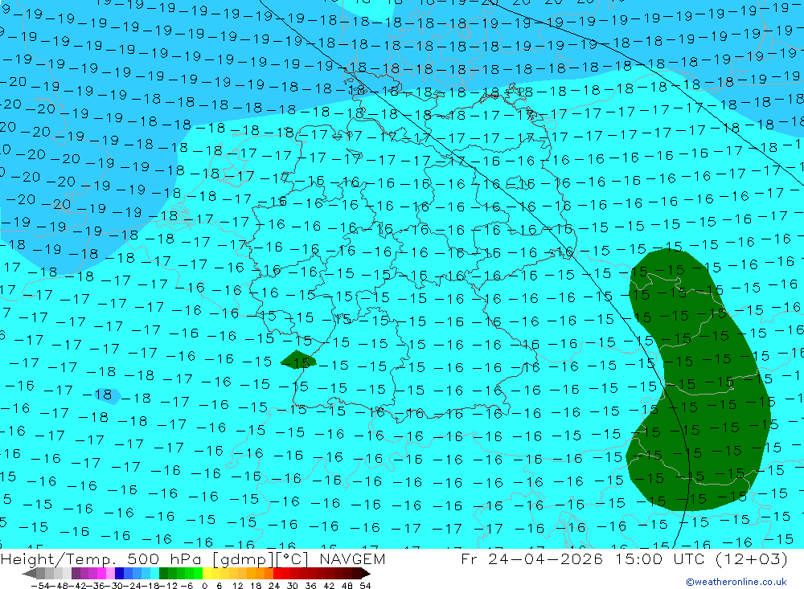Click the '-54' label under the color scale
Screen dimensions: 804x589
(40, 585)
